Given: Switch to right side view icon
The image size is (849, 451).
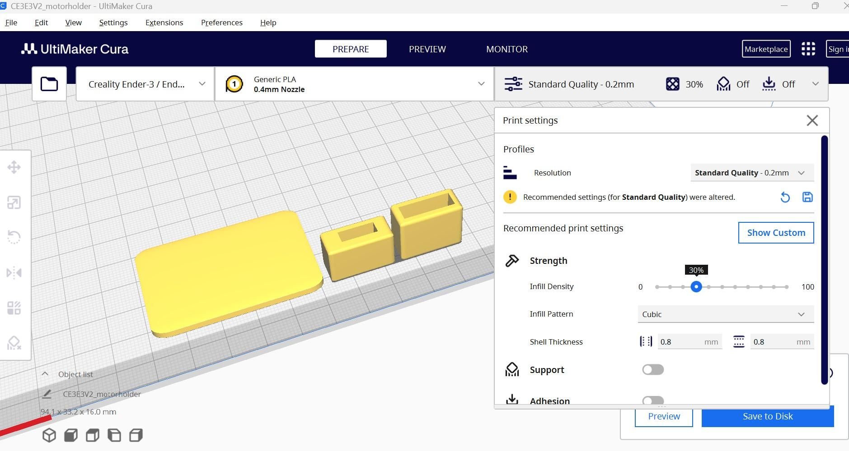Looking at the screenshot, I should [x=136, y=435].
